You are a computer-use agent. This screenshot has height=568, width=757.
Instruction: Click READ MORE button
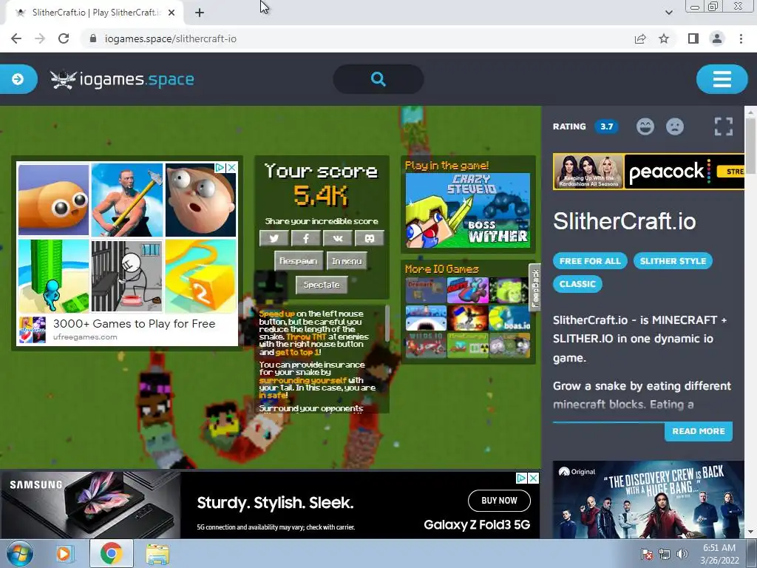click(699, 431)
